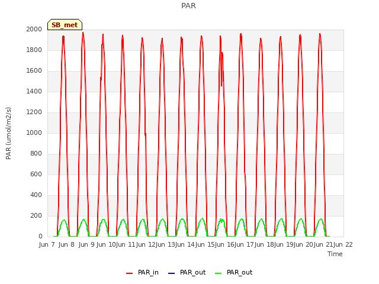
Task: Click the 2000 y-axis tick label
Action: 34,29
